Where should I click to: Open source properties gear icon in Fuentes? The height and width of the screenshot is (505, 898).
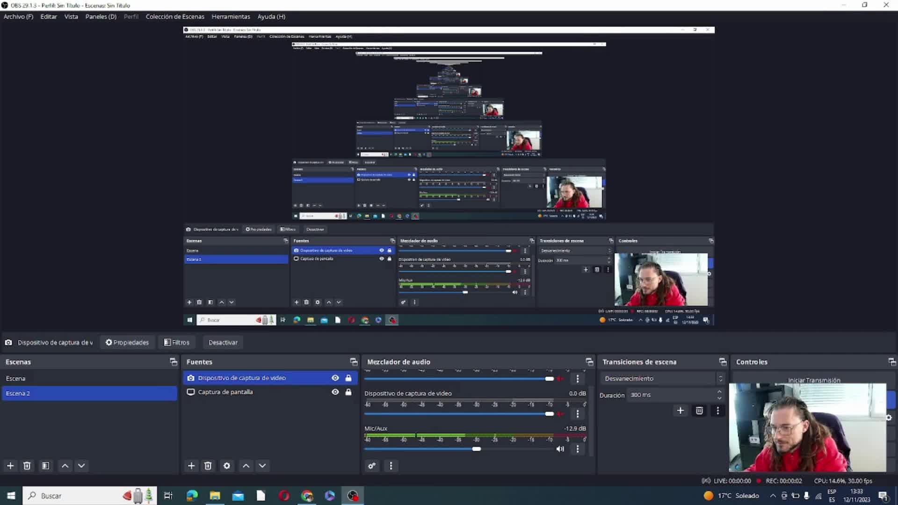pos(227,466)
